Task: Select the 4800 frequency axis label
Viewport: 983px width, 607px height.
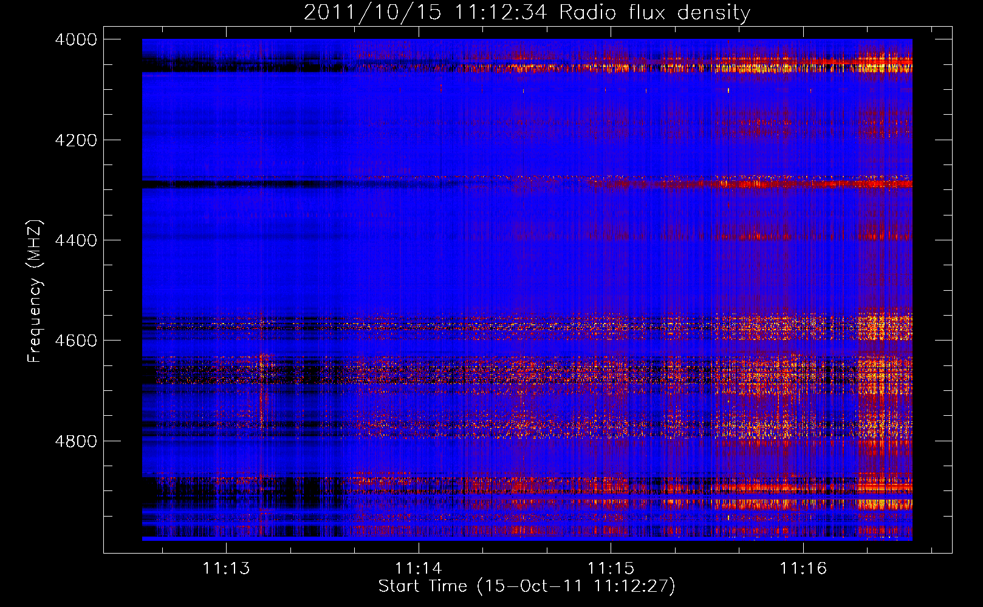Action: 76,441
